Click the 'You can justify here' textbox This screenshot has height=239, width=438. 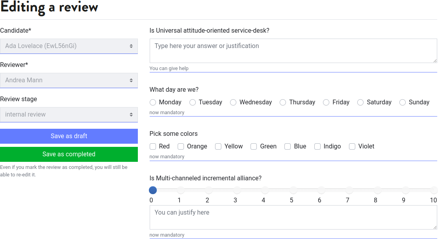tap(293, 217)
